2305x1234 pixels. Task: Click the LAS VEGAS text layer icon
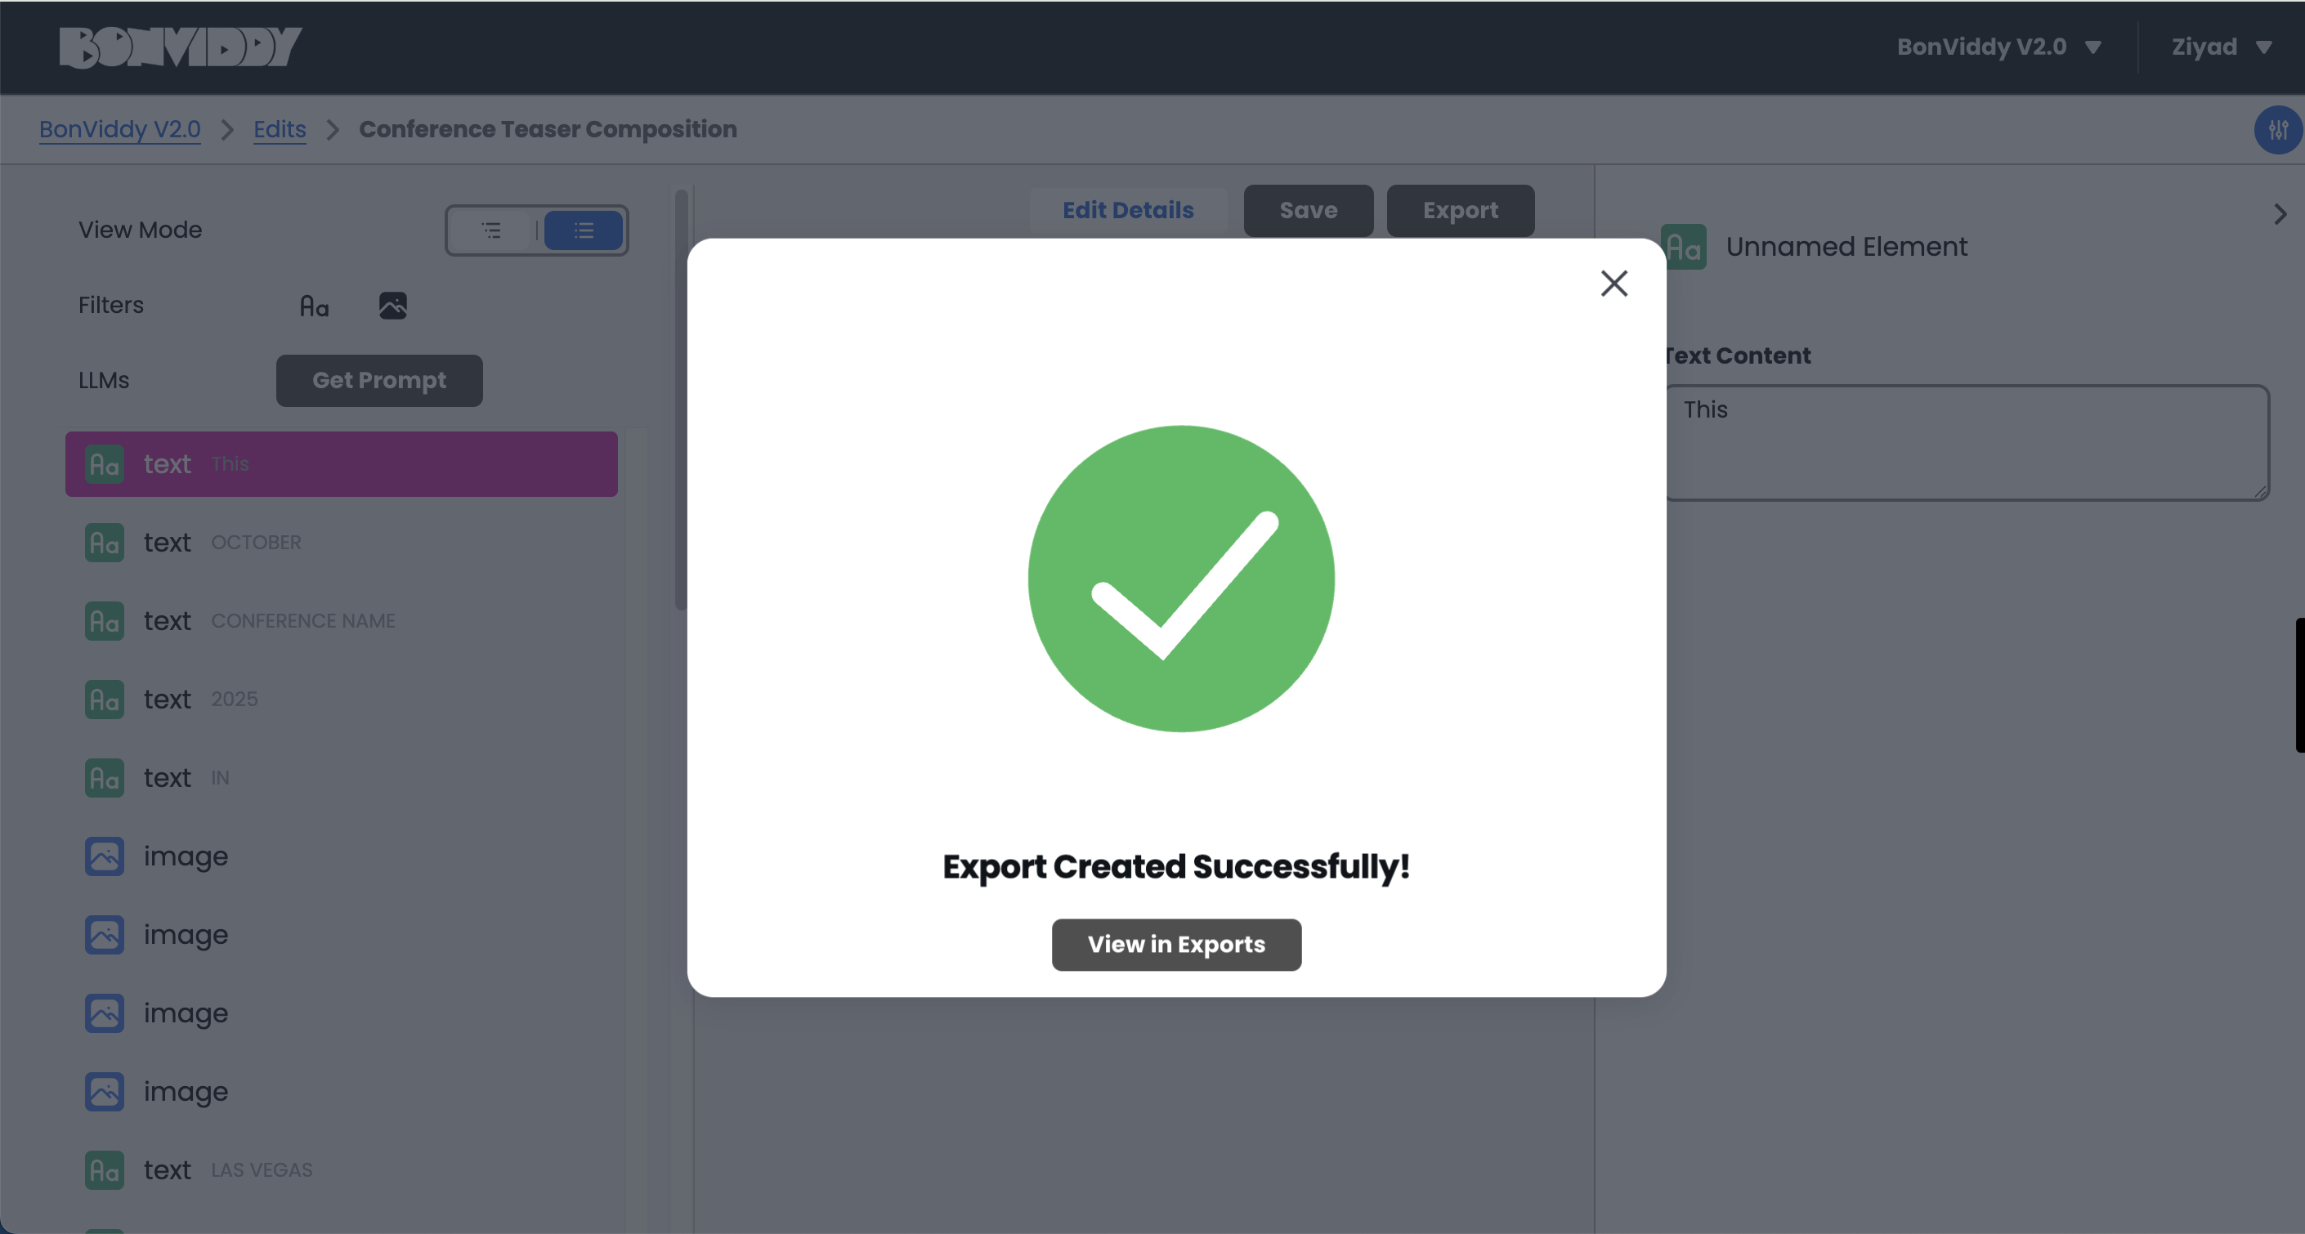pos(105,1169)
